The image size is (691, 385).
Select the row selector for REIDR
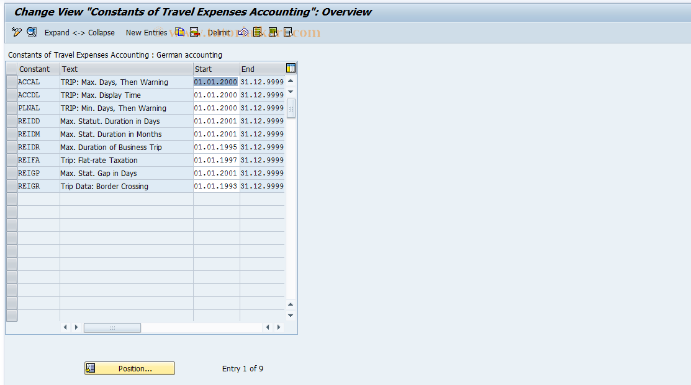[x=11, y=147]
